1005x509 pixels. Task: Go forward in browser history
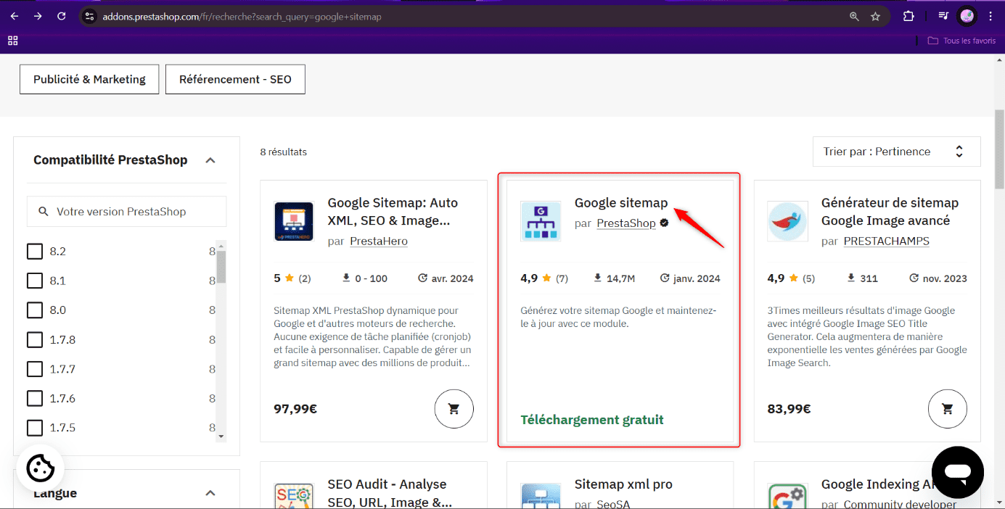(x=38, y=16)
